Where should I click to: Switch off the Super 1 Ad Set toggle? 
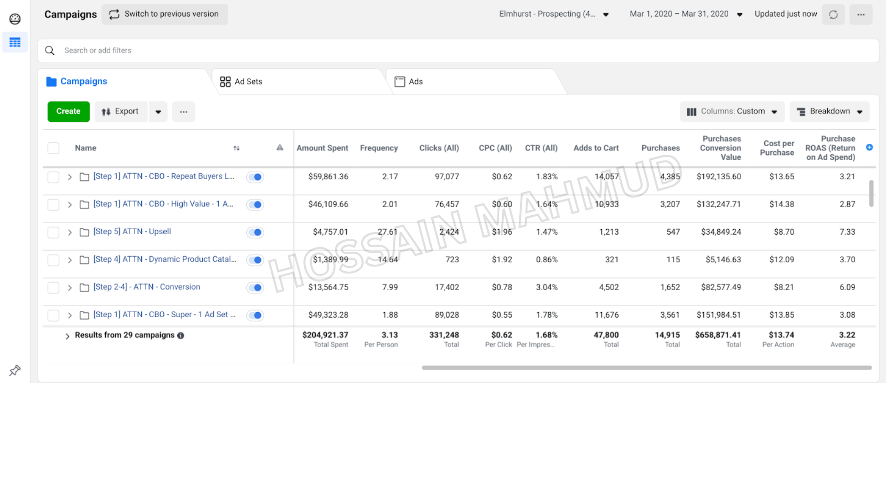click(255, 315)
